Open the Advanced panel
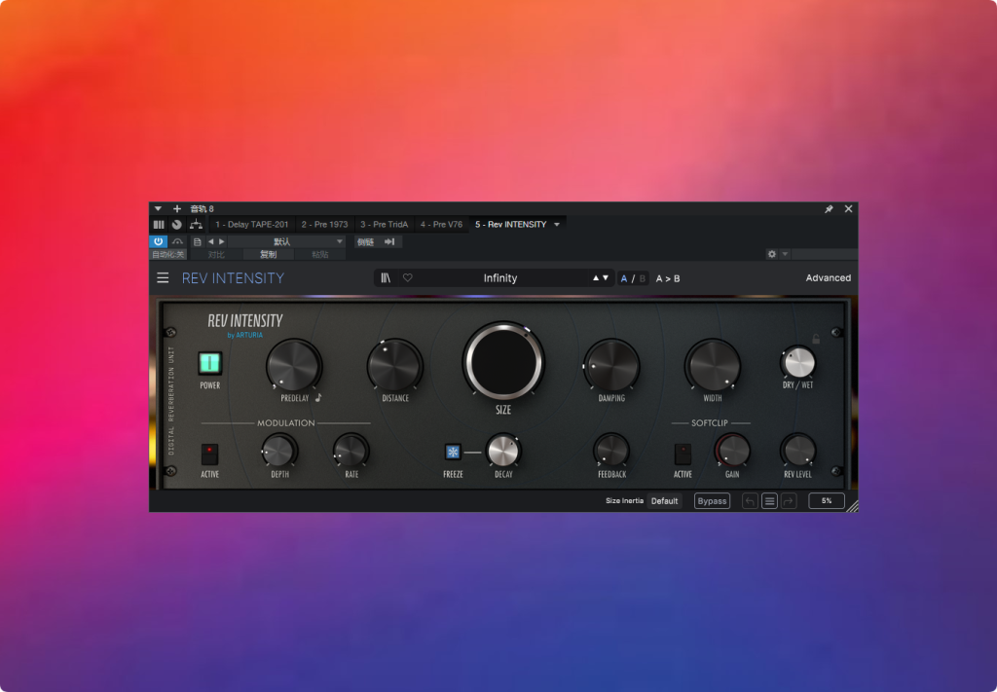The width and height of the screenshot is (997, 692). tap(828, 277)
